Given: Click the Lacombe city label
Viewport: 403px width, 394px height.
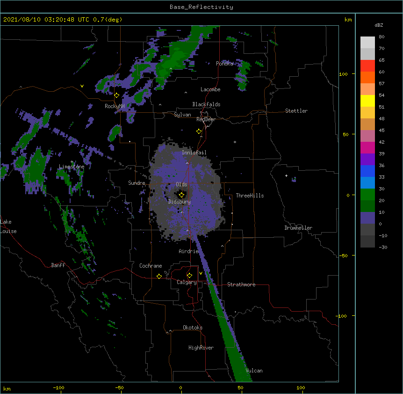Looking at the screenshot, I should point(210,89).
